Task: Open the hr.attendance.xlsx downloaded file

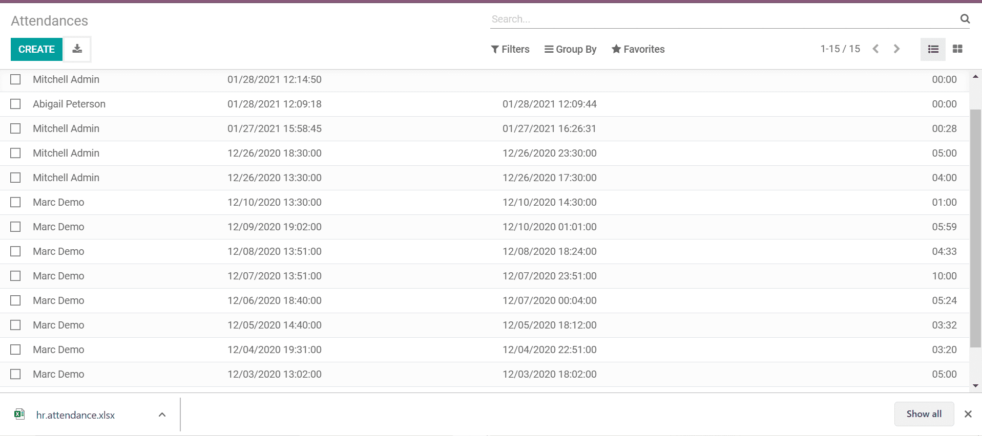Action: pyautogui.click(x=75, y=415)
